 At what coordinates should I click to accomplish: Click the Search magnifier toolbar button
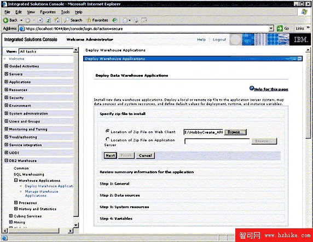73,20
